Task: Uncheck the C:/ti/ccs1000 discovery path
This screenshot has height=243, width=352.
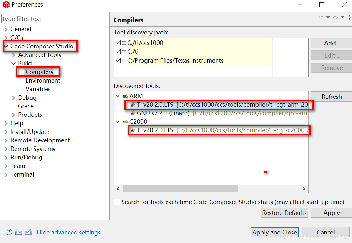Action: (118, 43)
